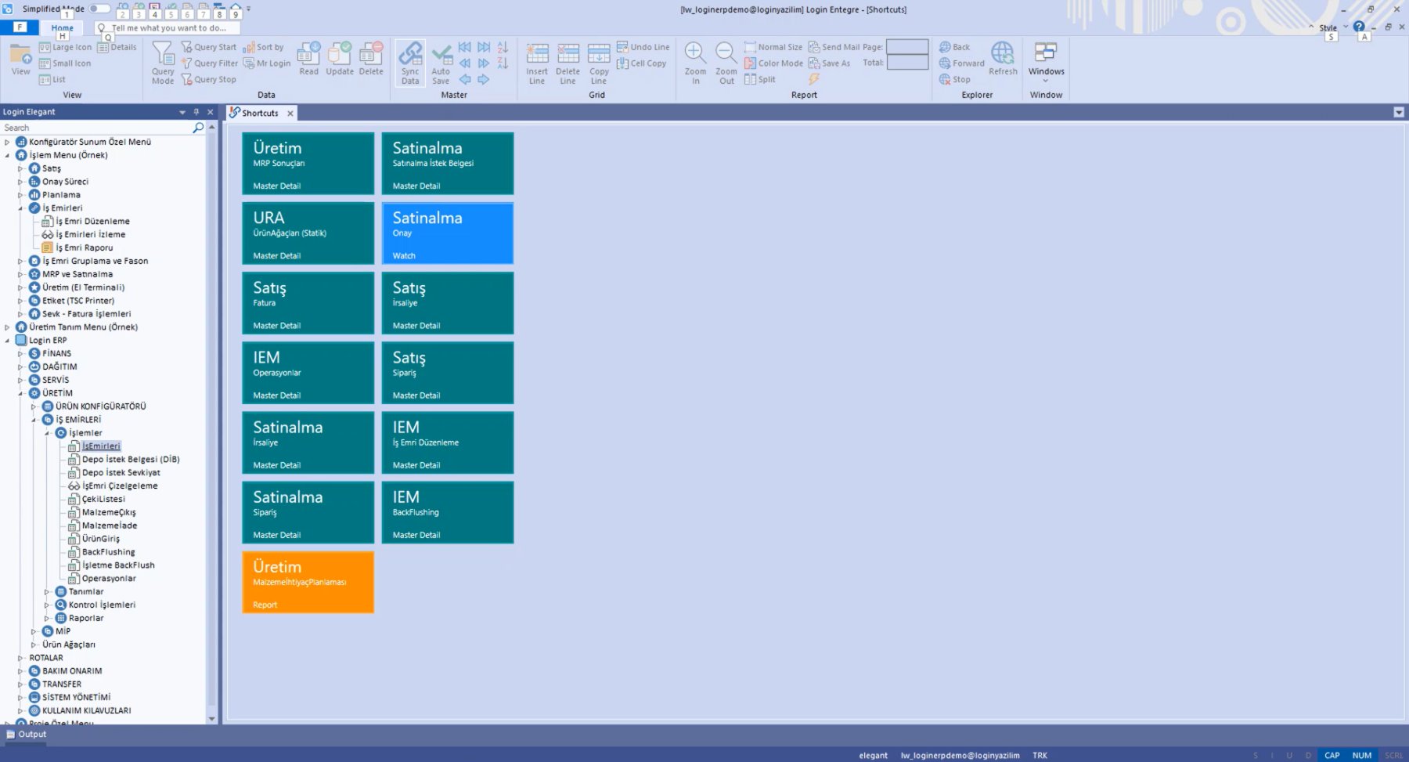Expand the FİNANS tree node
The width and height of the screenshot is (1409, 762).
(21, 354)
